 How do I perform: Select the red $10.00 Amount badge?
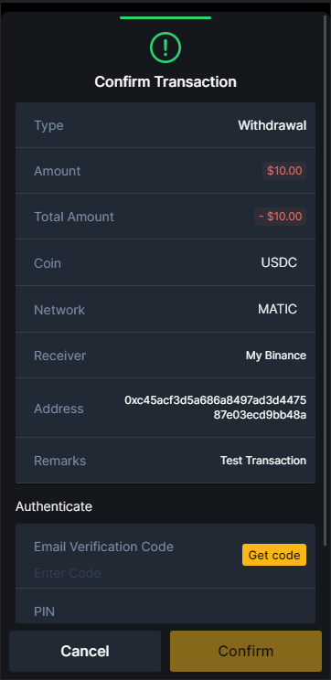[284, 171]
